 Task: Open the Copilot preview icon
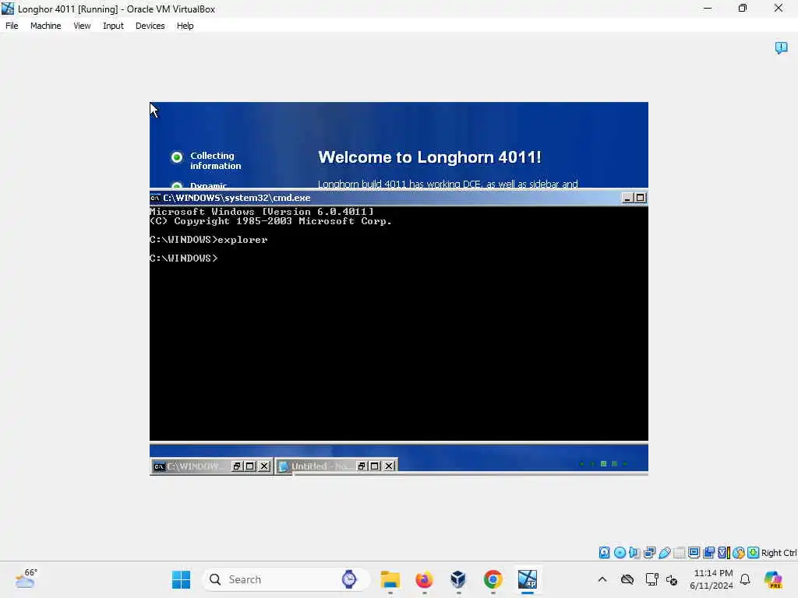[772, 579]
